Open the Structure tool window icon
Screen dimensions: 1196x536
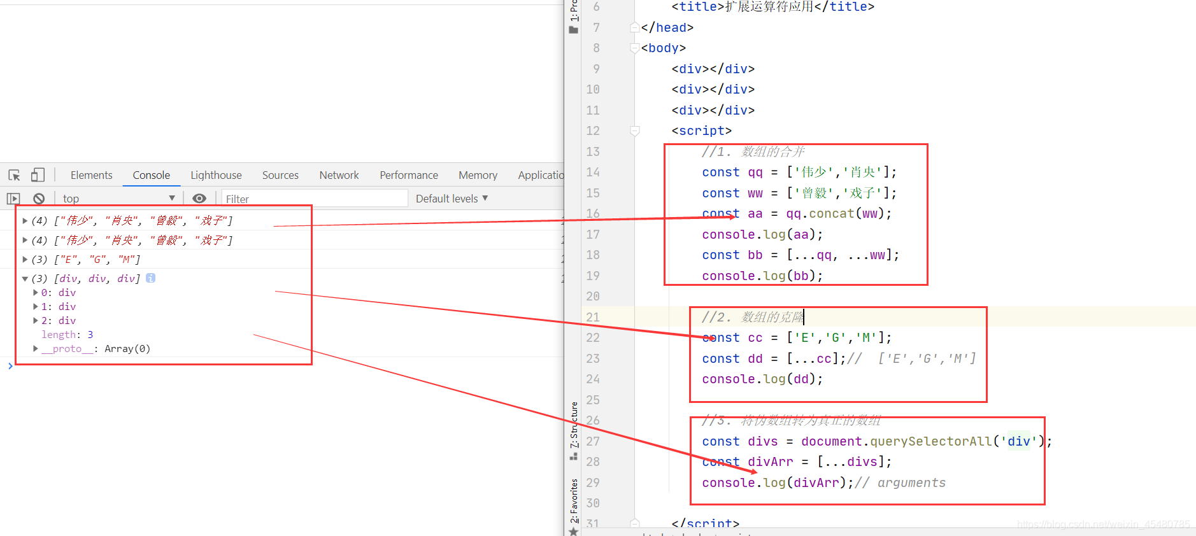coord(573,456)
